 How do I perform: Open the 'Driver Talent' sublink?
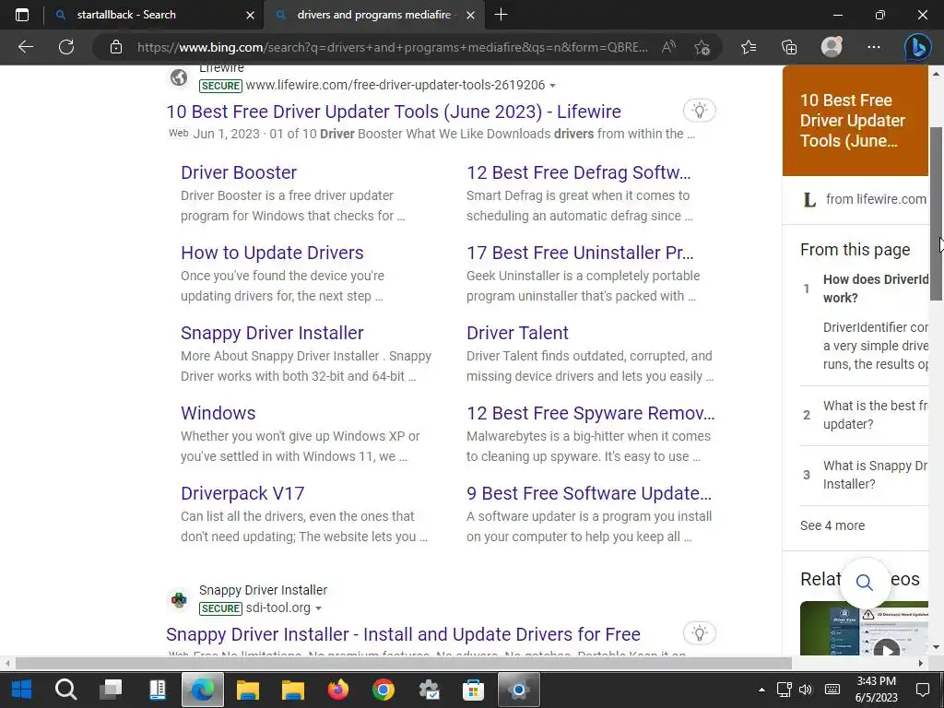point(517,332)
